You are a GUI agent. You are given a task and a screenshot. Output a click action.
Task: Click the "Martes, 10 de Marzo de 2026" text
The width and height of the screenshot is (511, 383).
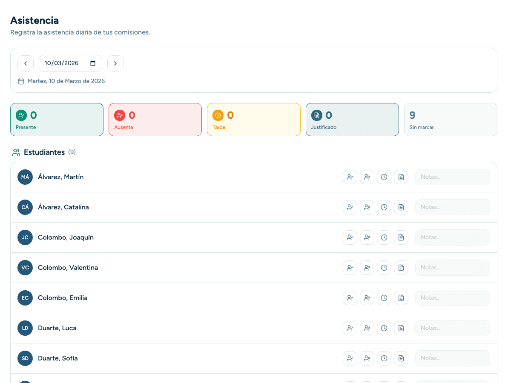(66, 81)
